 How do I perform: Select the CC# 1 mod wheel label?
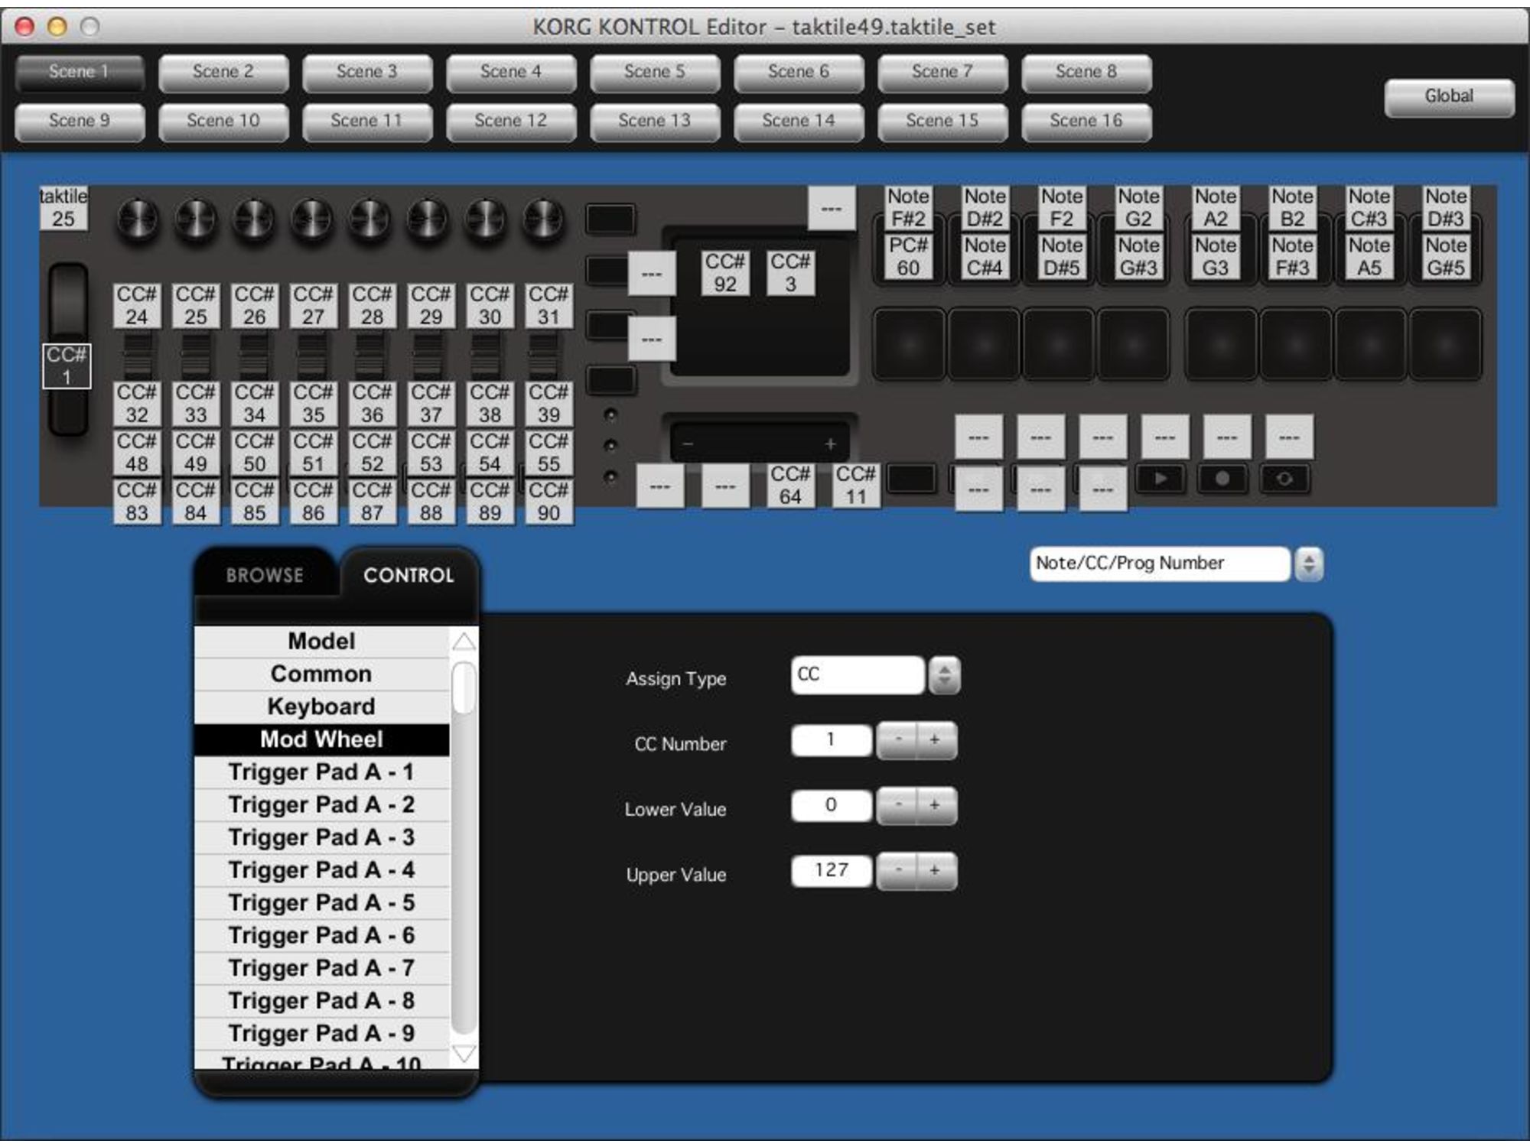coord(67,366)
